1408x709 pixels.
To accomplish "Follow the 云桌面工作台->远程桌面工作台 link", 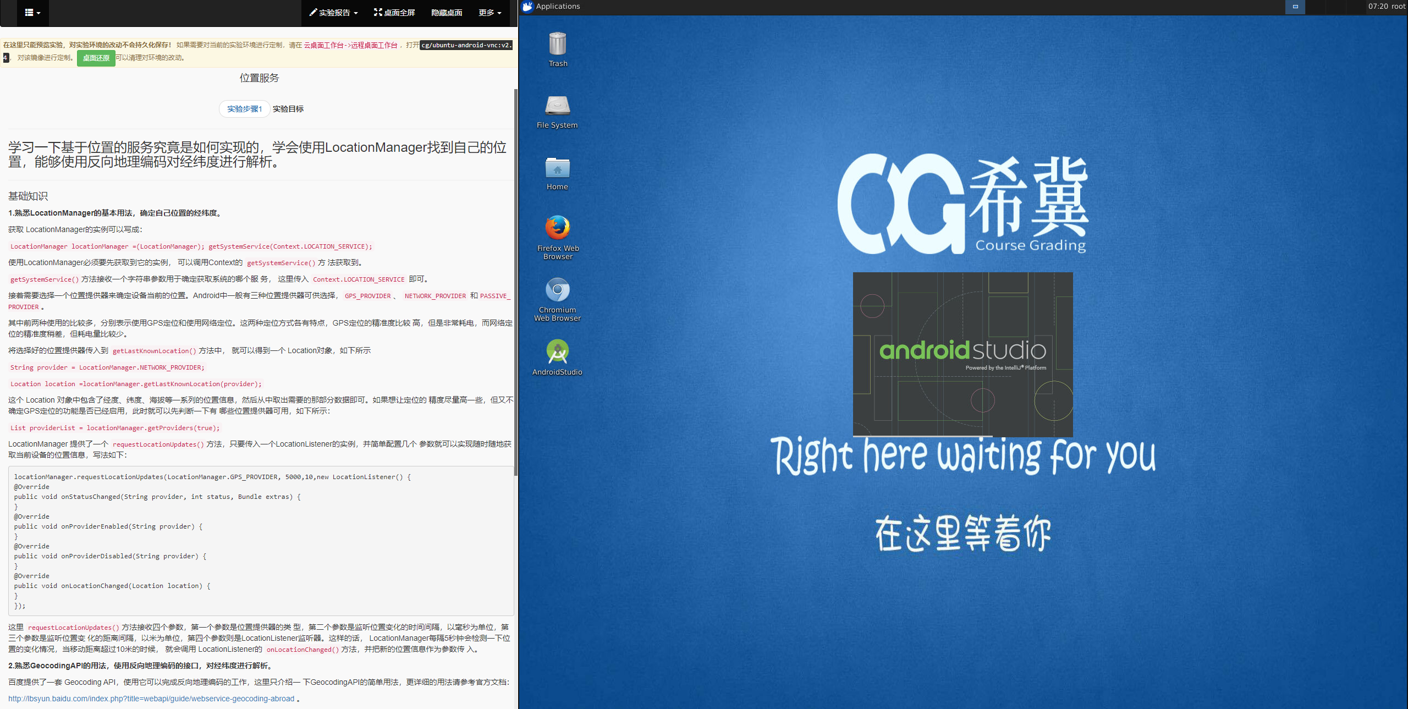I will point(350,45).
